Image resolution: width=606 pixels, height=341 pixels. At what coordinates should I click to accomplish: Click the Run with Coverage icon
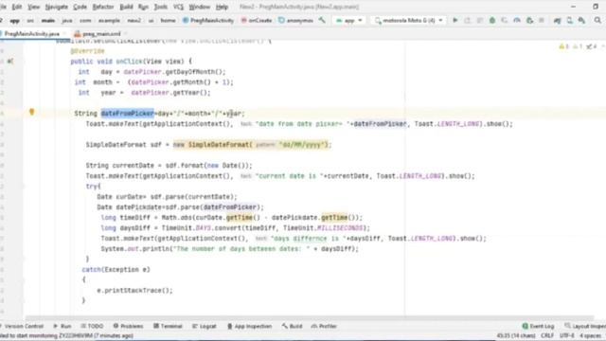point(505,20)
